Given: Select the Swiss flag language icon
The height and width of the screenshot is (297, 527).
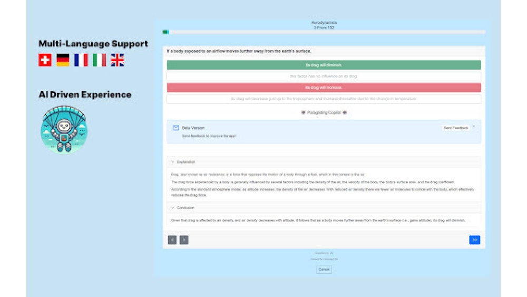Looking at the screenshot, I should coord(45,60).
